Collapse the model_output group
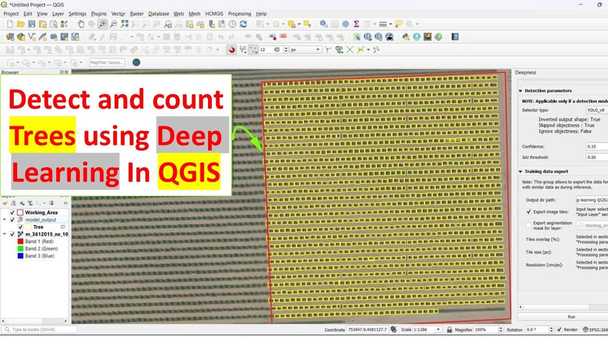Viewport: 608px width, 342px height. coord(5,220)
